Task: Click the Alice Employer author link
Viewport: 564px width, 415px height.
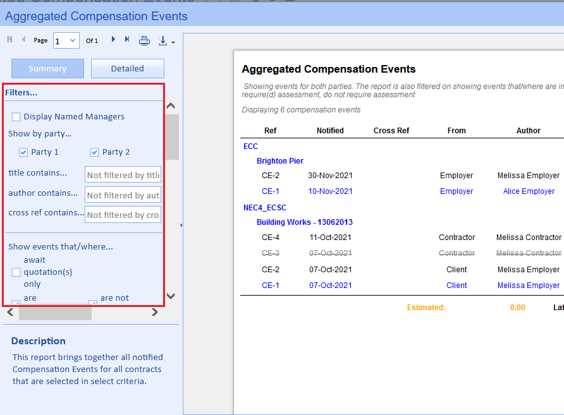Action: [x=529, y=191]
